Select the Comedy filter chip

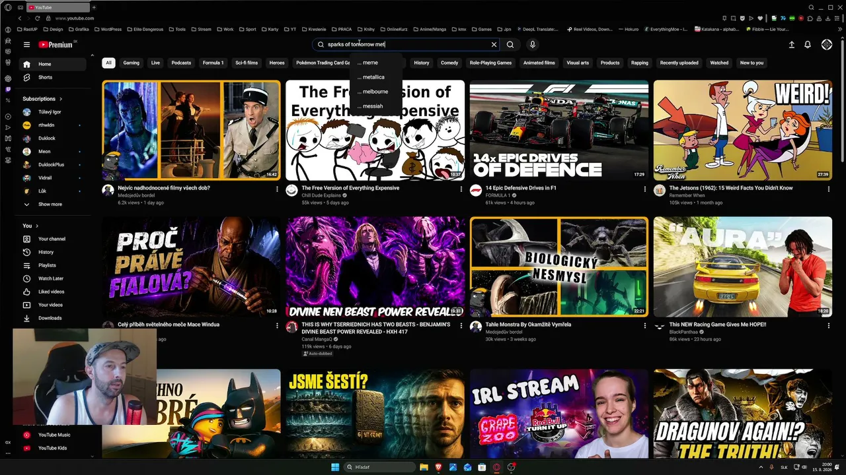pyautogui.click(x=449, y=63)
